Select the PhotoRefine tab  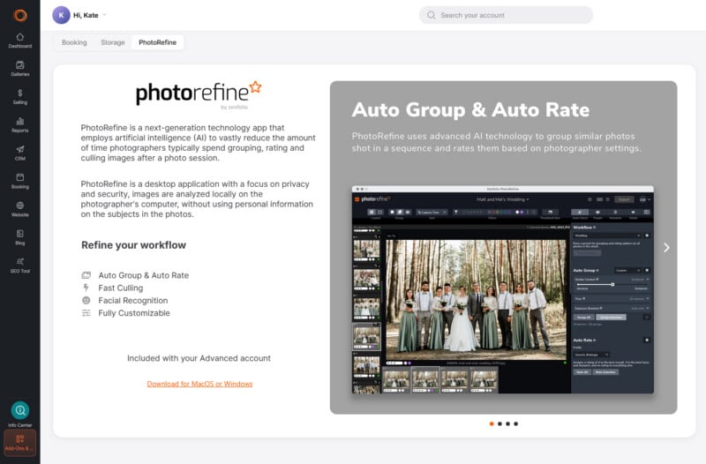158,42
